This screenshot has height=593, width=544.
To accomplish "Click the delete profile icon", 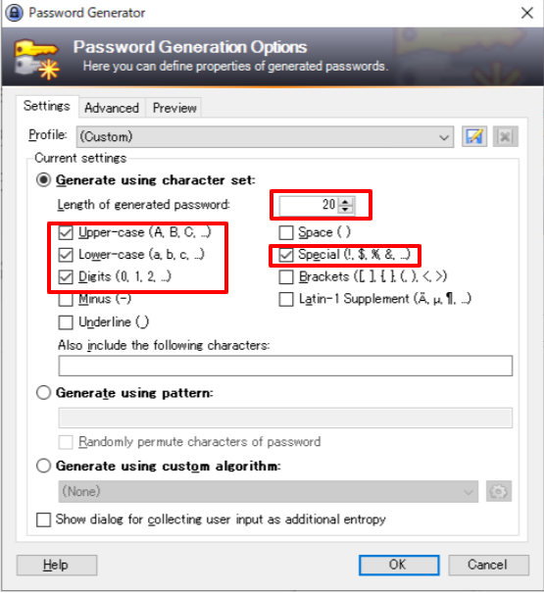I will tap(506, 136).
